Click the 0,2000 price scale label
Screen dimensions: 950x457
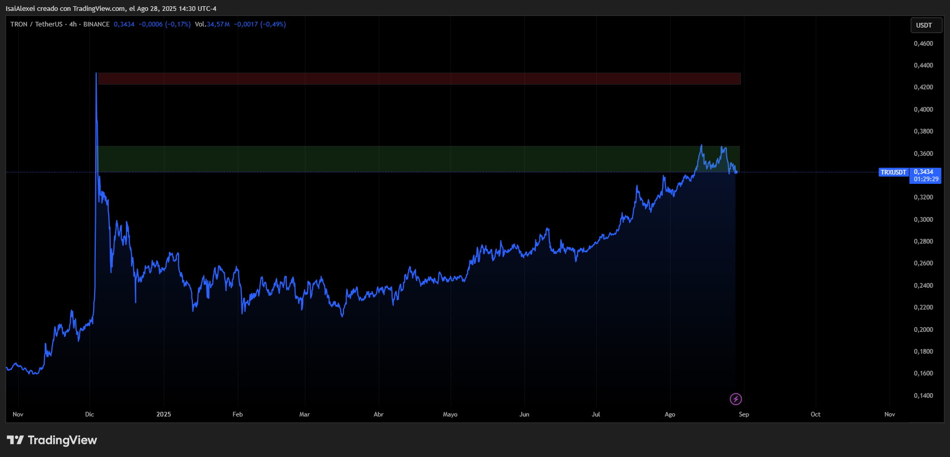(x=923, y=330)
